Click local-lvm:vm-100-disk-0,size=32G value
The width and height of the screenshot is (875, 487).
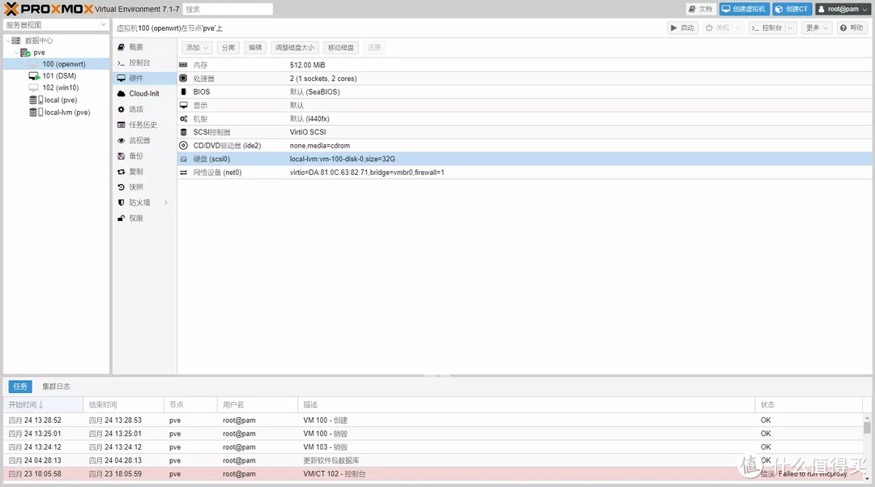342,159
